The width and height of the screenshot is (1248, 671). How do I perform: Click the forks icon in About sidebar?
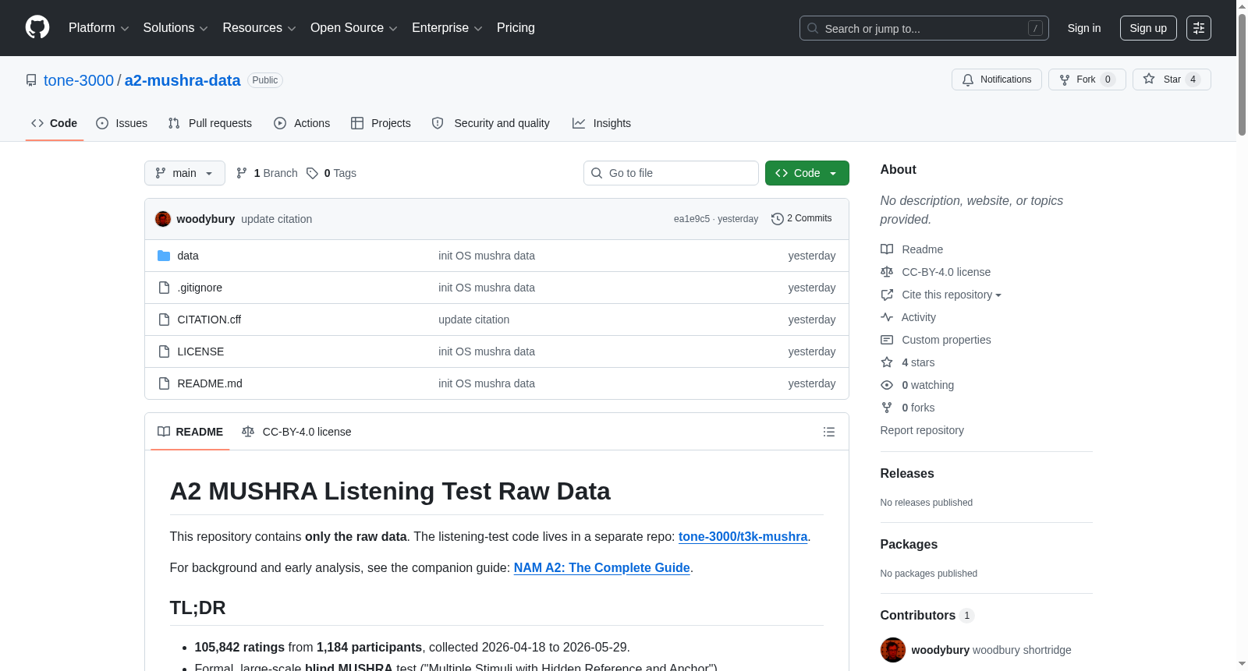[x=887, y=408]
